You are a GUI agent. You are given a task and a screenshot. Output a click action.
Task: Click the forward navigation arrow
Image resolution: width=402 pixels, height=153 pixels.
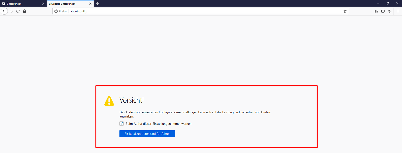11,11
